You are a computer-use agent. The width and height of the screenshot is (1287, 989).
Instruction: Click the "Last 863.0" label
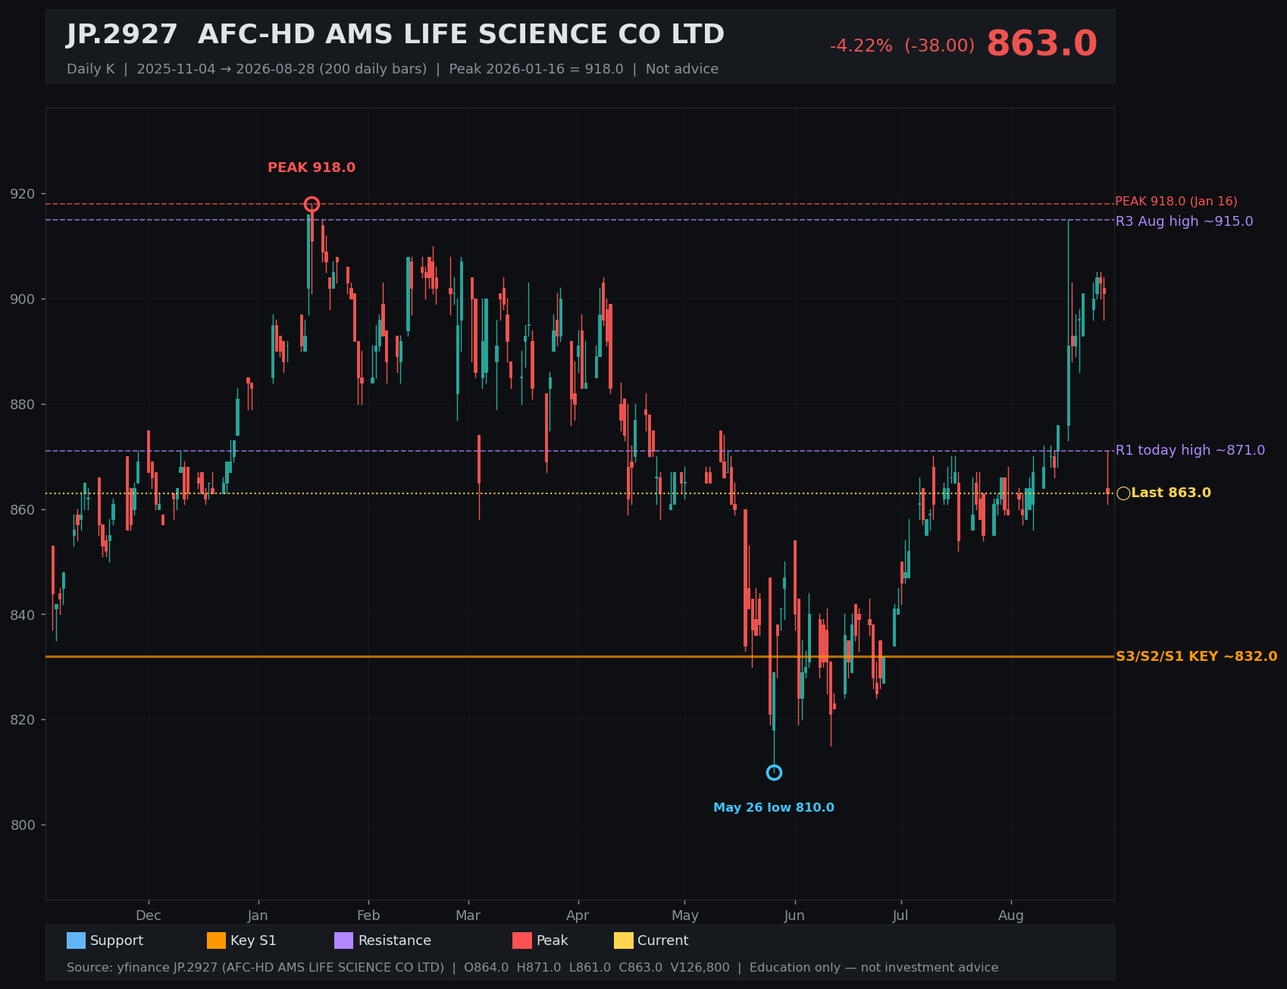coord(1171,493)
